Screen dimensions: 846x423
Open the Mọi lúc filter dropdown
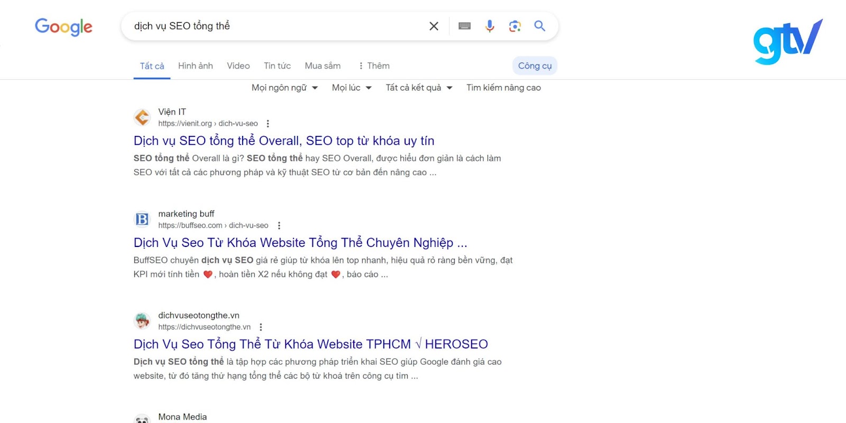[351, 87]
